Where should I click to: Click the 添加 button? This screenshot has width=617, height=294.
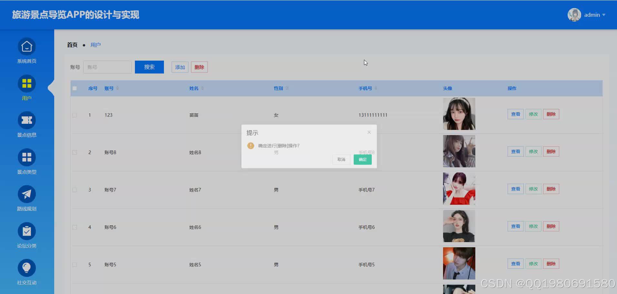point(180,67)
